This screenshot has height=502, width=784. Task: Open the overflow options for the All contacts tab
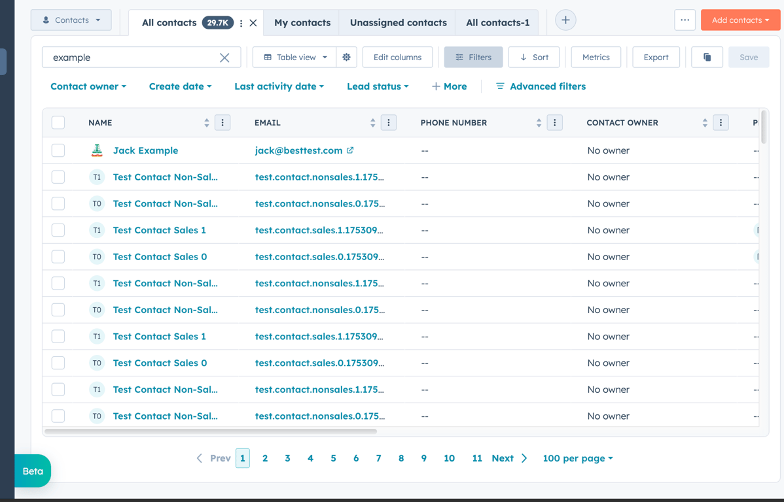click(241, 23)
